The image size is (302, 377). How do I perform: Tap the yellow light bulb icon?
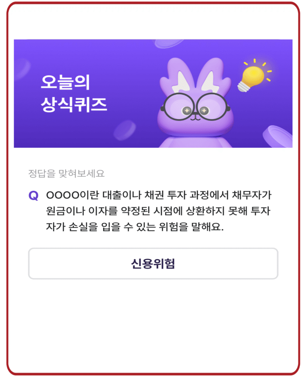[254, 75]
